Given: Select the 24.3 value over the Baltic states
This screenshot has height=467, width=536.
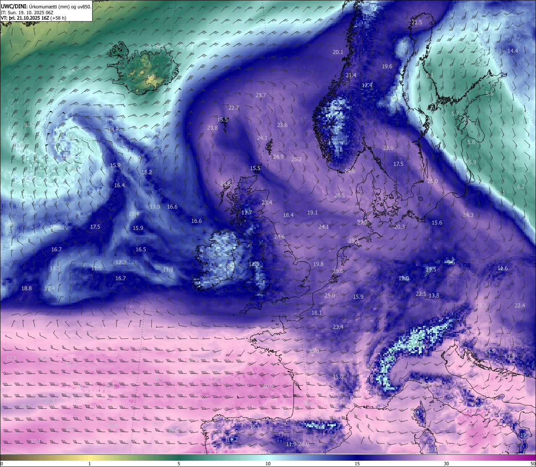Looking at the screenshot, I should click(468, 215).
